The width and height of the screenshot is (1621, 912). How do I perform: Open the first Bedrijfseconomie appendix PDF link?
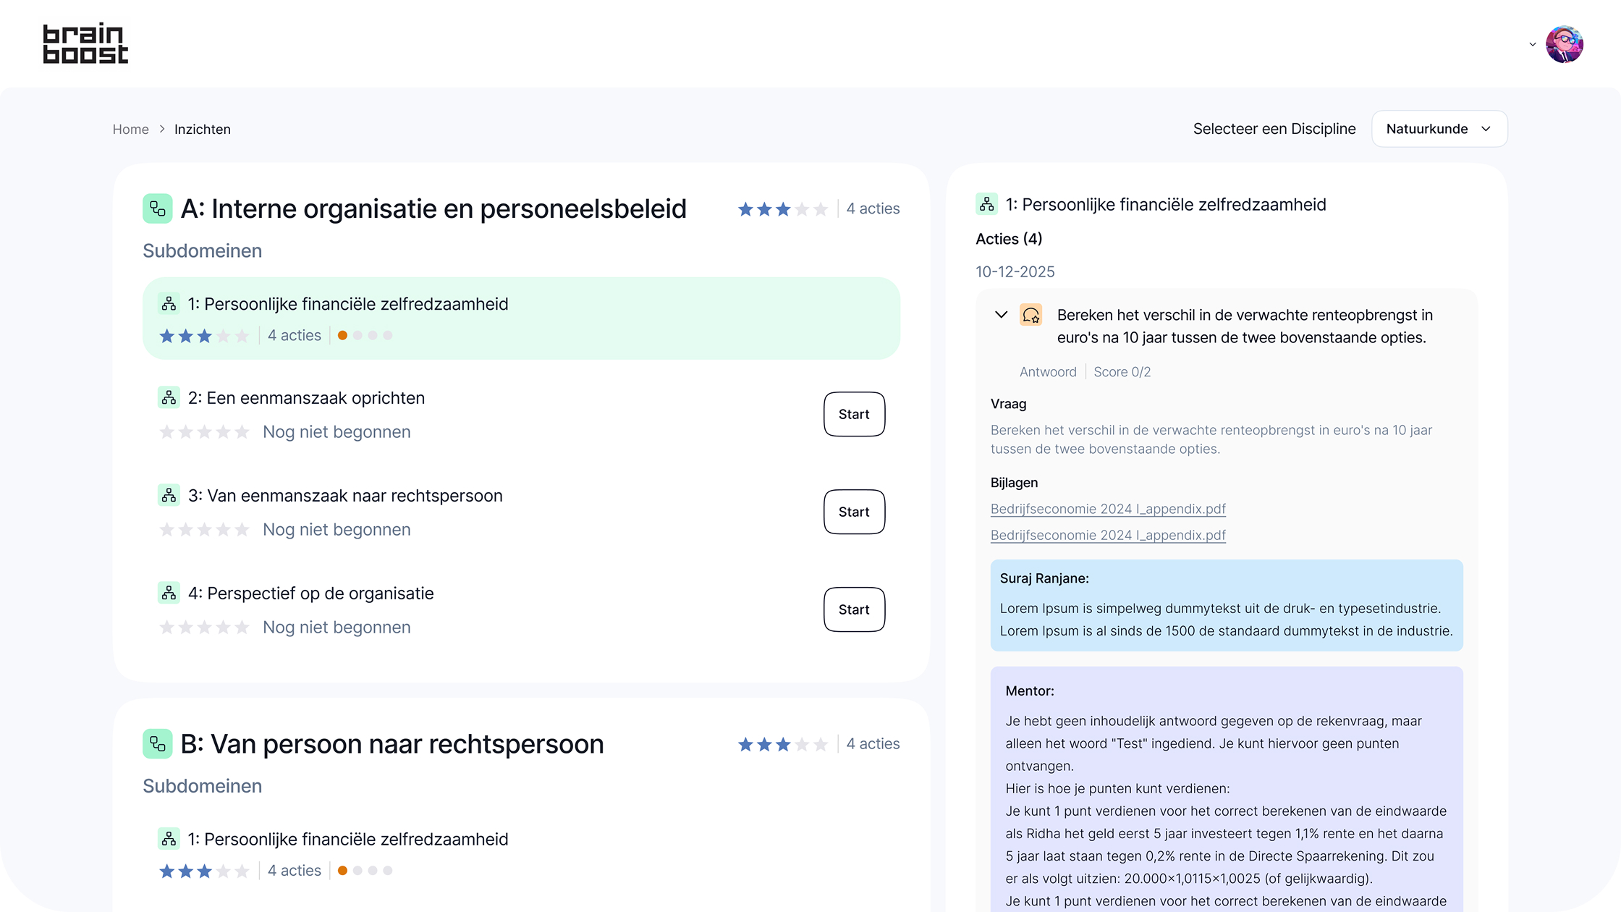click(1107, 509)
